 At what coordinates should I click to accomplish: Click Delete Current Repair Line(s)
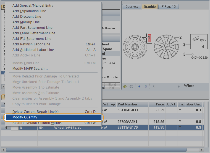(x=35, y=112)
